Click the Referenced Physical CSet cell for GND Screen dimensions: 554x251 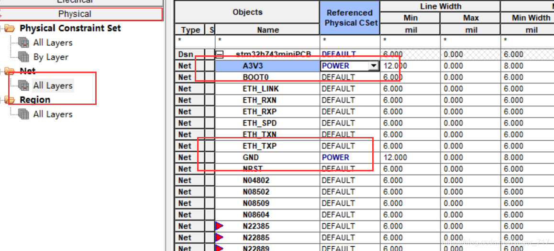pyautogui.click(x=349, y=157)
